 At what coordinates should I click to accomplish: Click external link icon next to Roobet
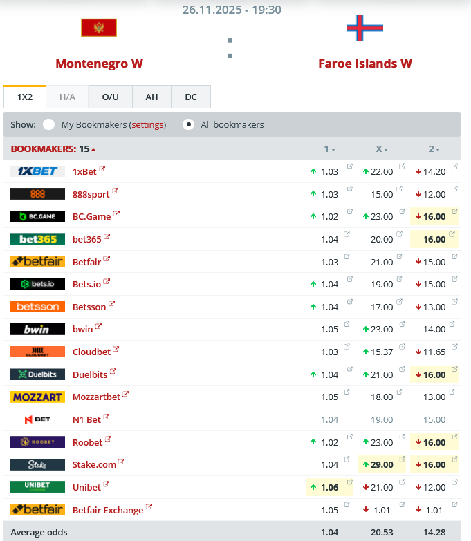point(109,439)
